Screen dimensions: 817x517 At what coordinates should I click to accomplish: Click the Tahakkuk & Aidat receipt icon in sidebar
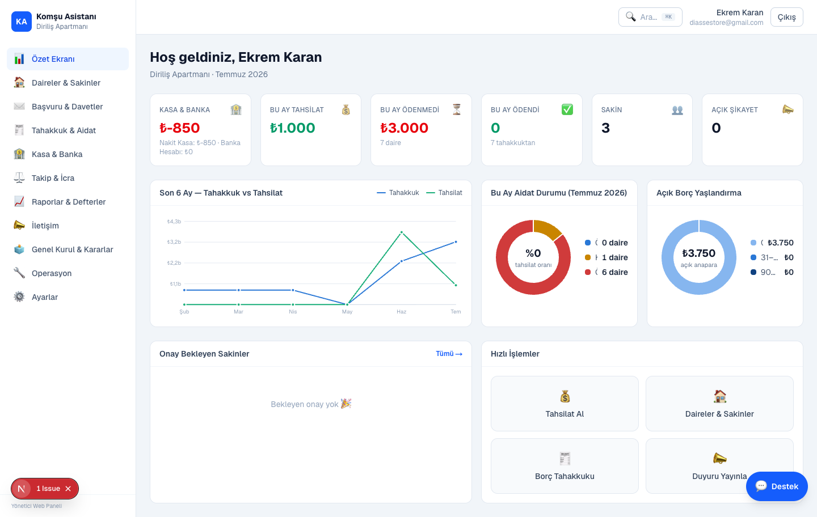click(x=19, y=130)
